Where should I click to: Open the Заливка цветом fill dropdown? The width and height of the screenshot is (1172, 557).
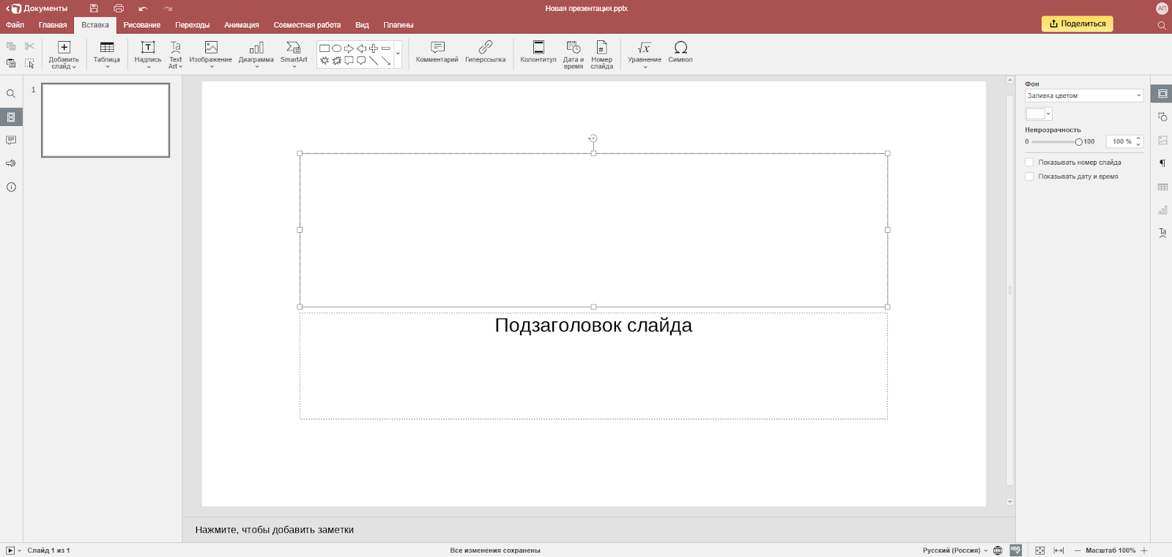1084,96
